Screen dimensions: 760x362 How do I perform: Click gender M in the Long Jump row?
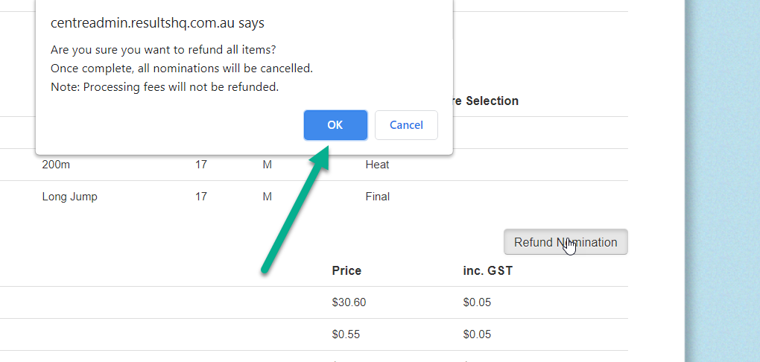(x=267, y=197)
